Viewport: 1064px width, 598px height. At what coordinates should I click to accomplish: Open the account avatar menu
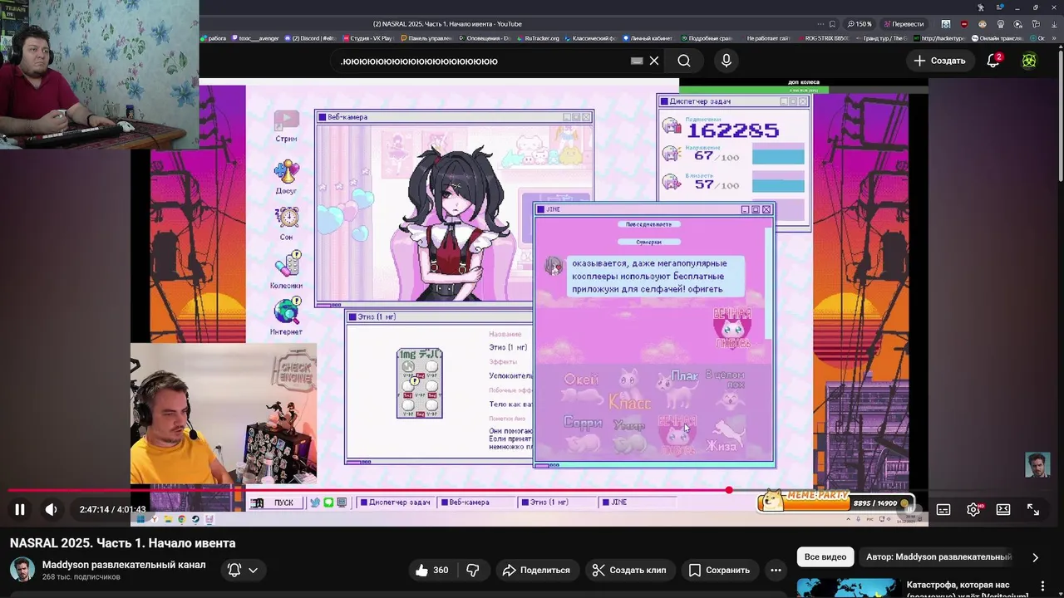(1029, 61)
